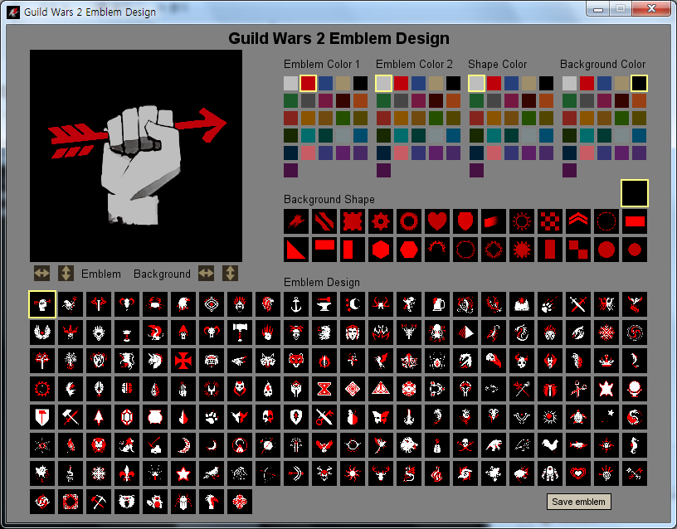Select the deer head with antlers emblem
This screenshot has width=677, height=529.
[381, 473]
